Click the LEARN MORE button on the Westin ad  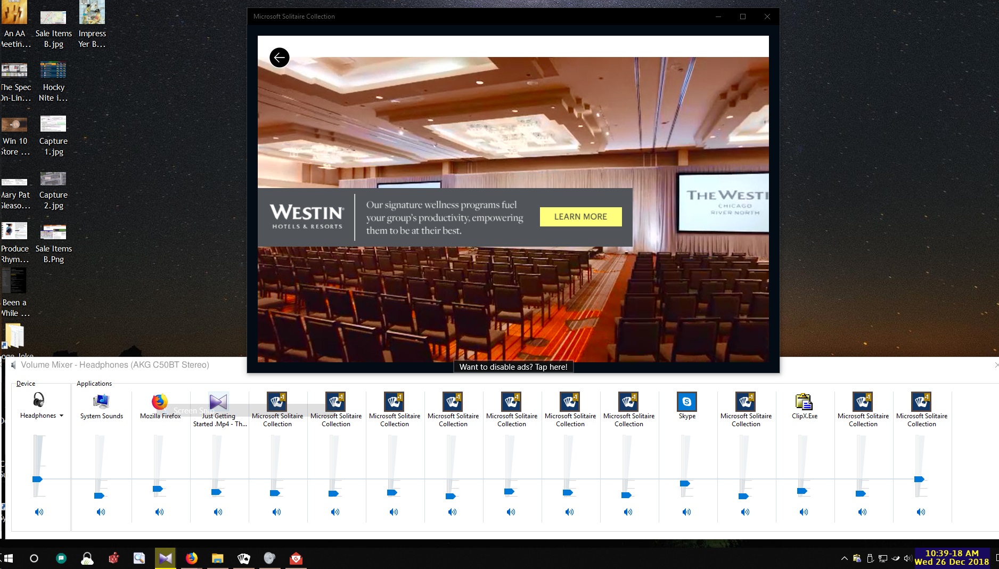(580, 217)
